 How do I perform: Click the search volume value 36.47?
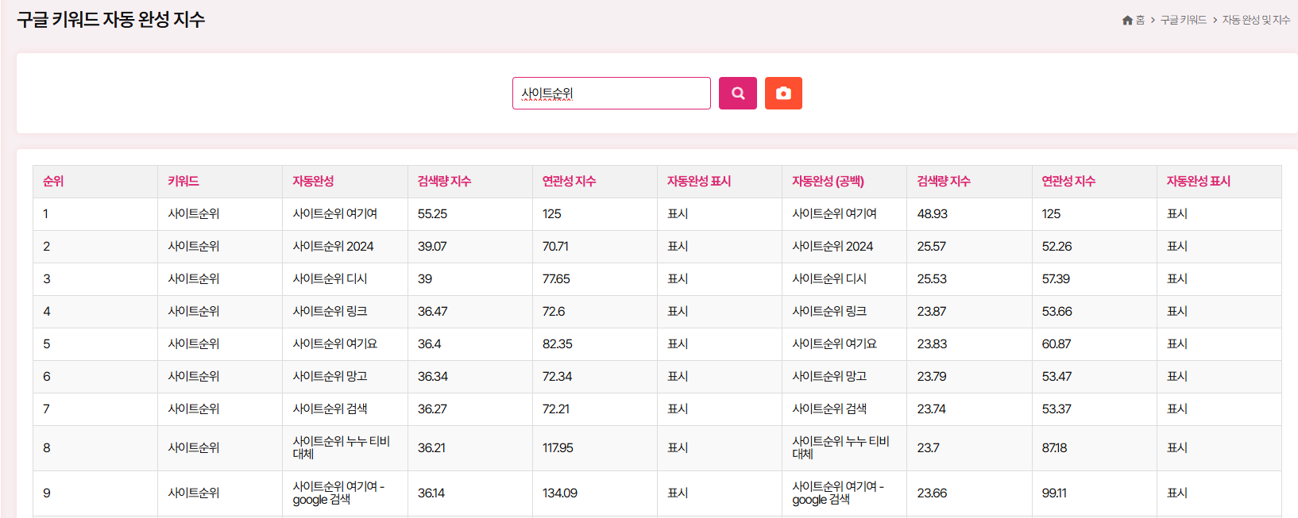tap(432, 312)
